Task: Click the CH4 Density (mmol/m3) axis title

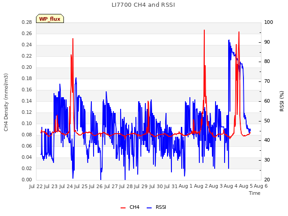Action: (6, 103)
